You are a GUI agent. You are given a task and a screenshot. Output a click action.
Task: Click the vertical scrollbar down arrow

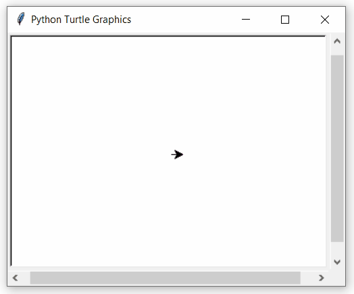[337, 262]
